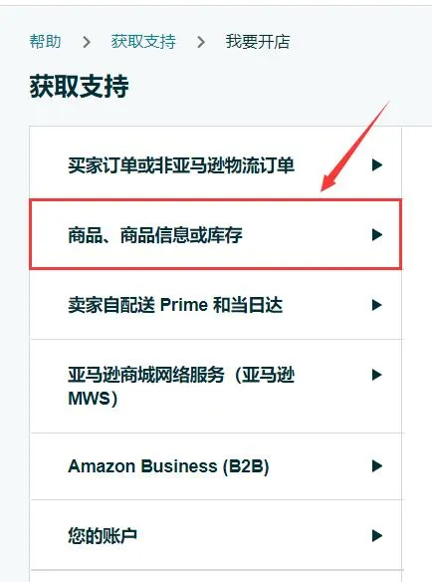
Task: Click the triangle icon beside 亚马逊商城网络服务
Action: 376,375
